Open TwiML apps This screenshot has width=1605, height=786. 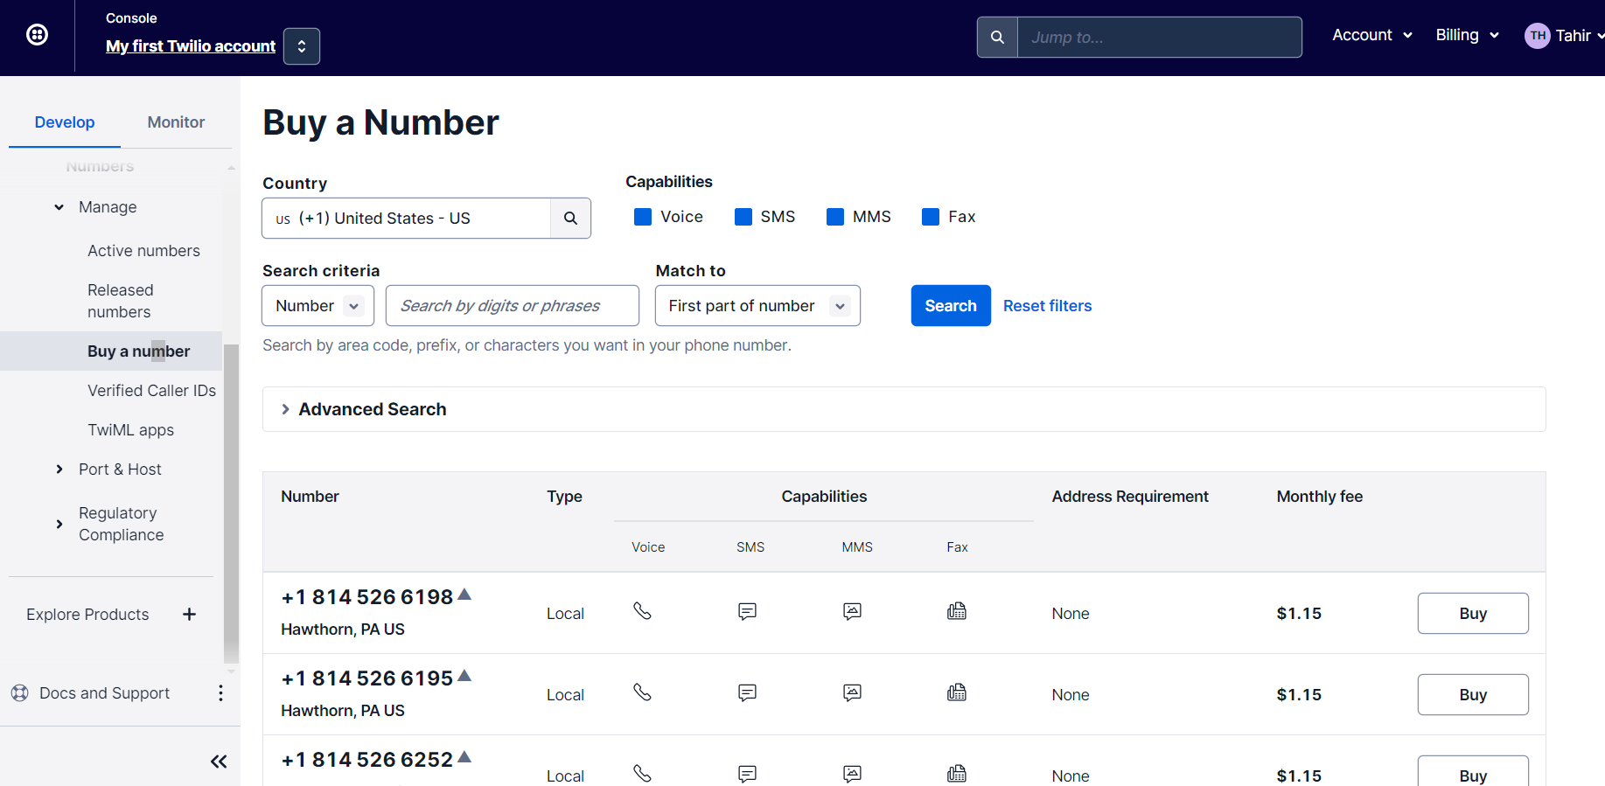[x=130, y=430]
